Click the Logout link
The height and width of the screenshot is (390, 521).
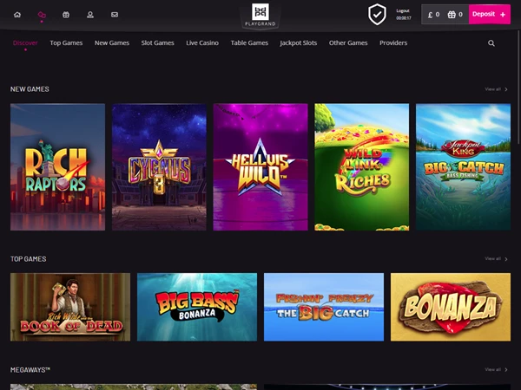point(402,11)
